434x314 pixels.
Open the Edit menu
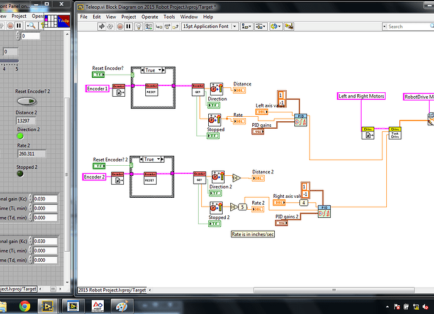coord(97,17)
